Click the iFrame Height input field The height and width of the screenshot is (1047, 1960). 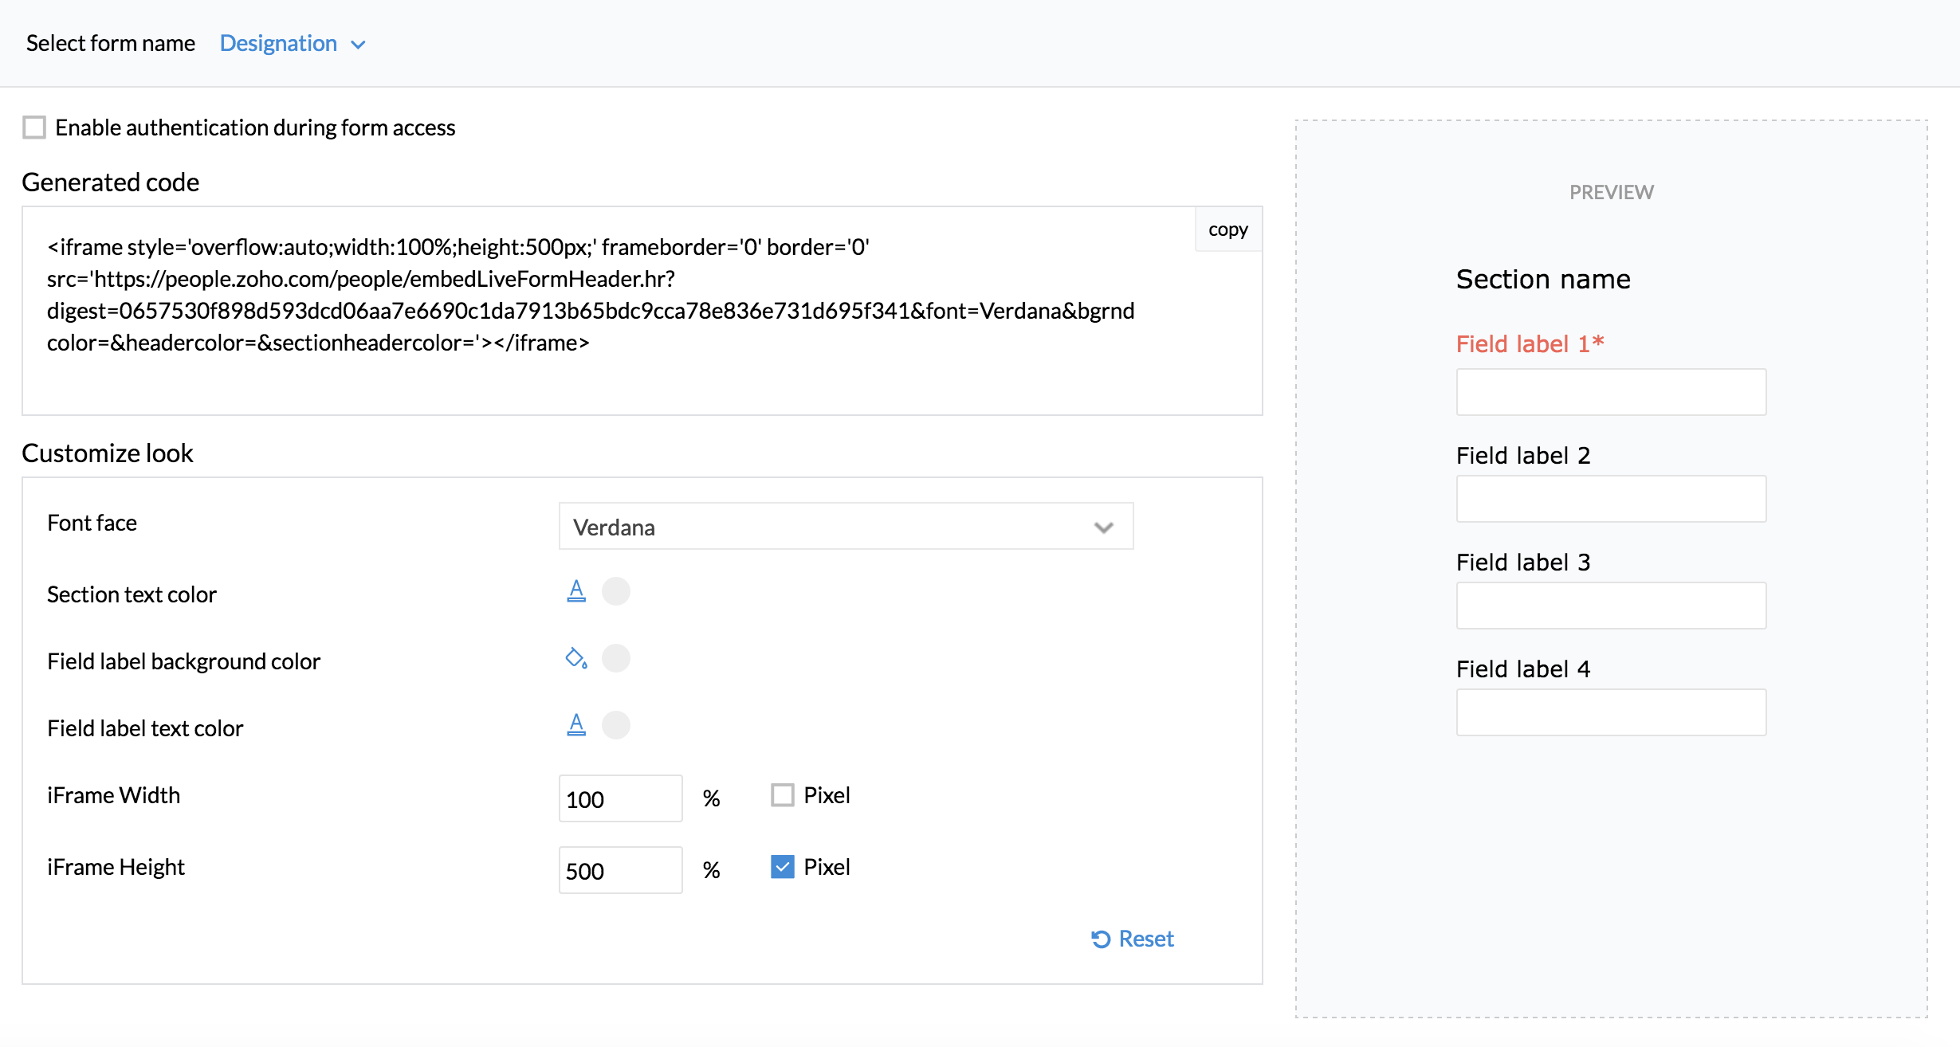(620, 870)
